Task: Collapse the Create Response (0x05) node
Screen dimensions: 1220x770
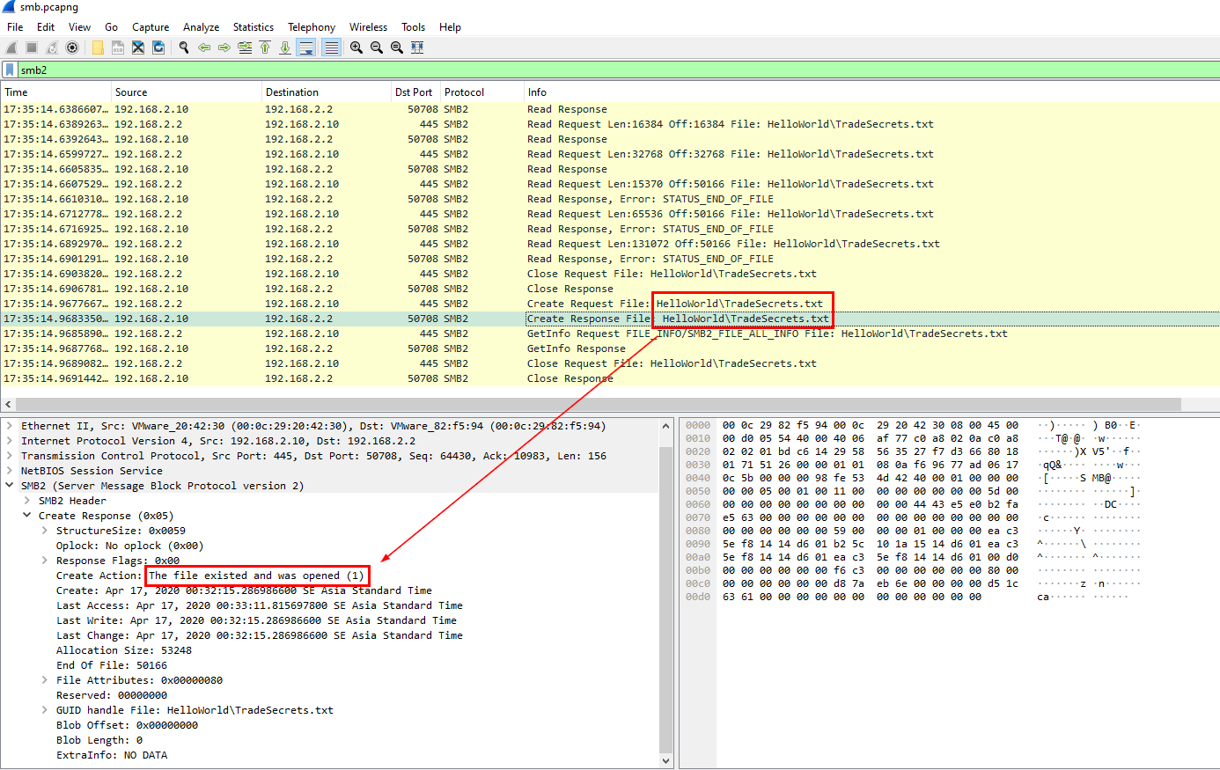Action: (x=27, y=516)
